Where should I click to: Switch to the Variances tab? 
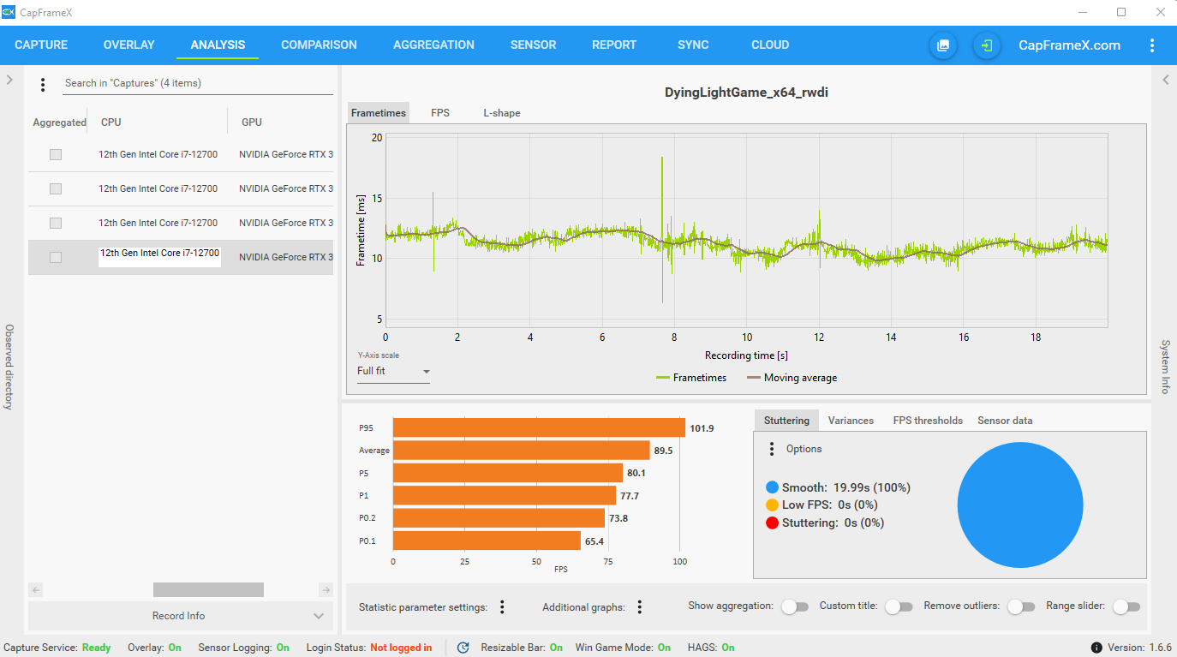pyautogui.click(x=851, y=421)
